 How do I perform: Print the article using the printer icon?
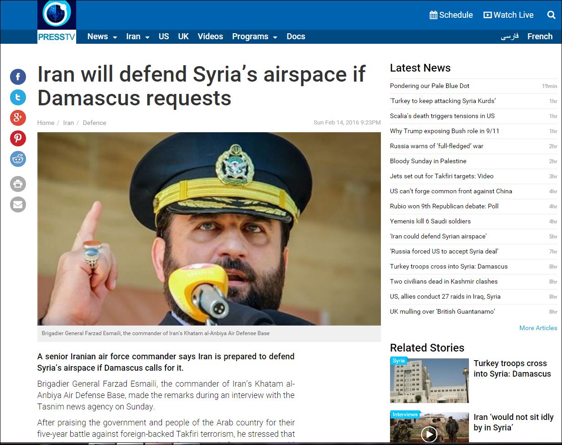click(x=18, y=184)
